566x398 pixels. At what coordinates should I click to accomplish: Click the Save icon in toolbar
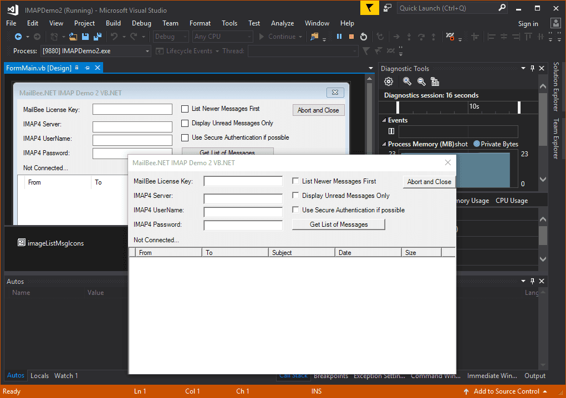85,37
